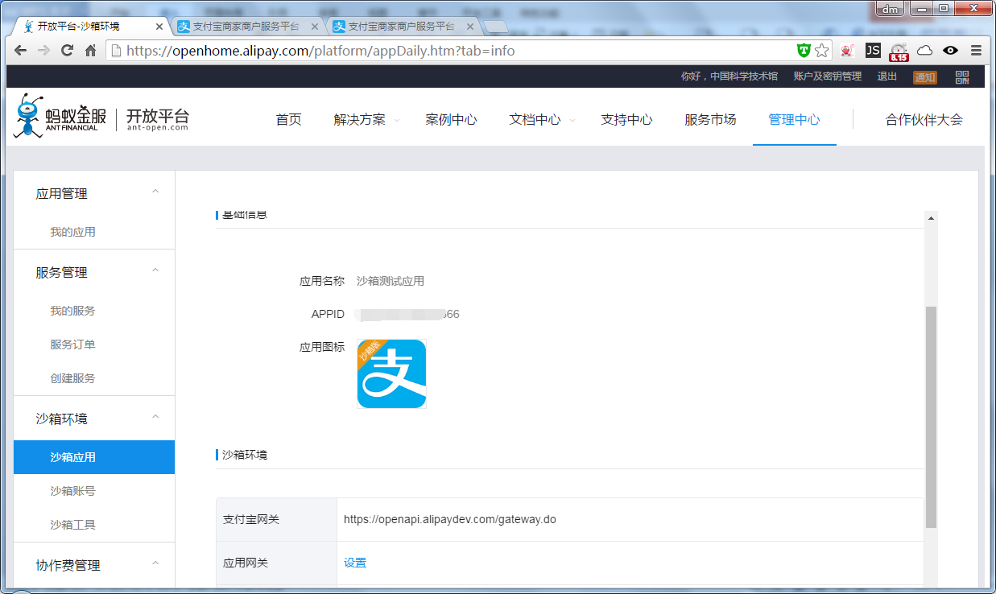Image resolution: width=996 pixels, height=594 pixels.
Task: Open the JS extension icon
Action: click(873, 50)
